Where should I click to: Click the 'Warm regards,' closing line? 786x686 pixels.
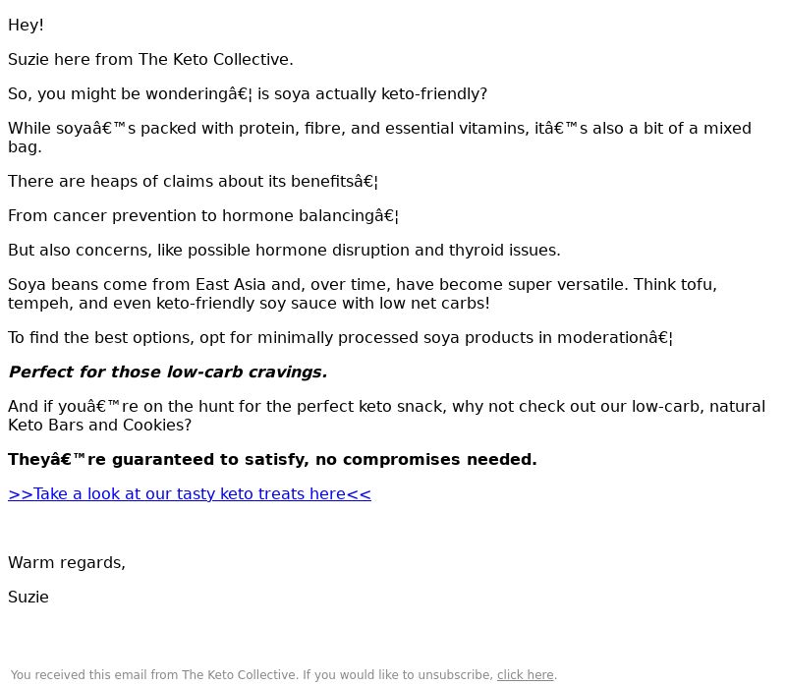click(67, 563)
